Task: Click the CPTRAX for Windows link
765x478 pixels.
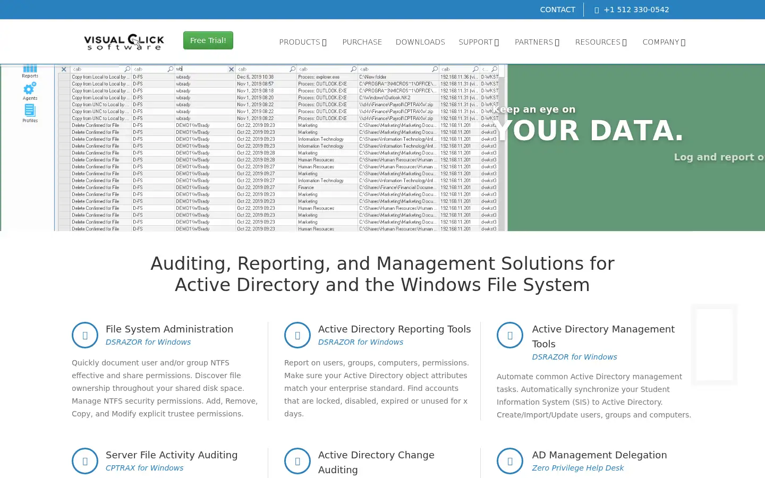Action: [x=144, y=468]
